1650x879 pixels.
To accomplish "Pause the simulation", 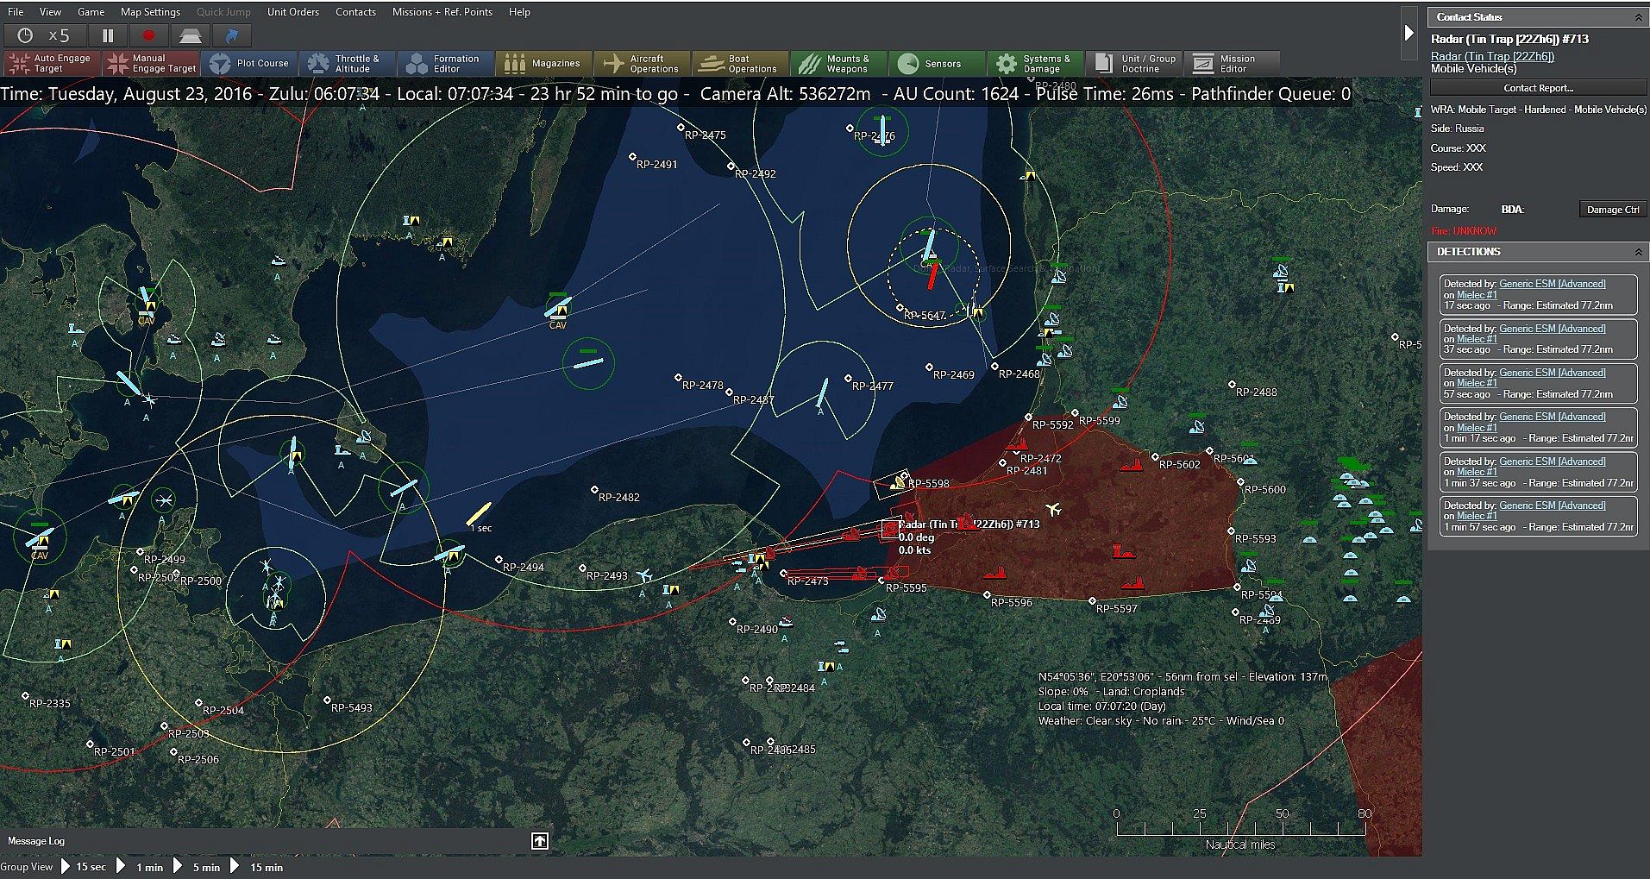I will 108,35.
